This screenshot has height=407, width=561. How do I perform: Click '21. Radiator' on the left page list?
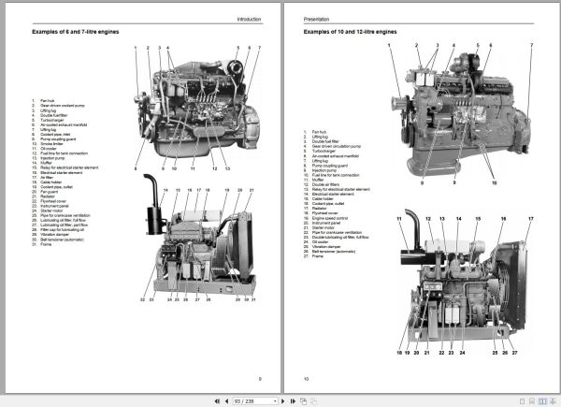click(43, 196)
